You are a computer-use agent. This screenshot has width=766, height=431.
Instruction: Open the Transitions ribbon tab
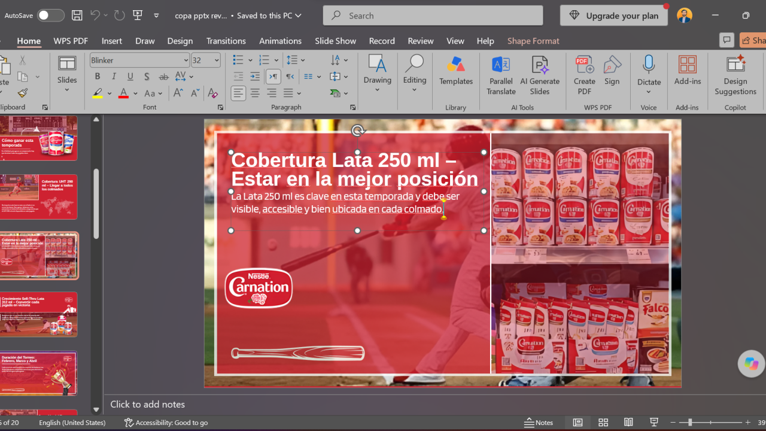(x=226, y=41)
